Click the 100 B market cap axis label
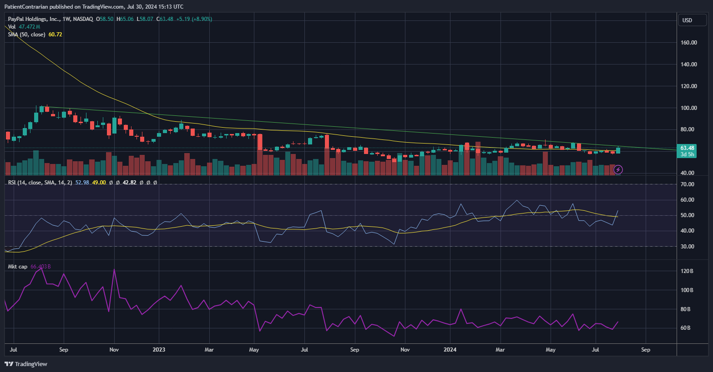This screenshot has width=713, height=372. 687,290
